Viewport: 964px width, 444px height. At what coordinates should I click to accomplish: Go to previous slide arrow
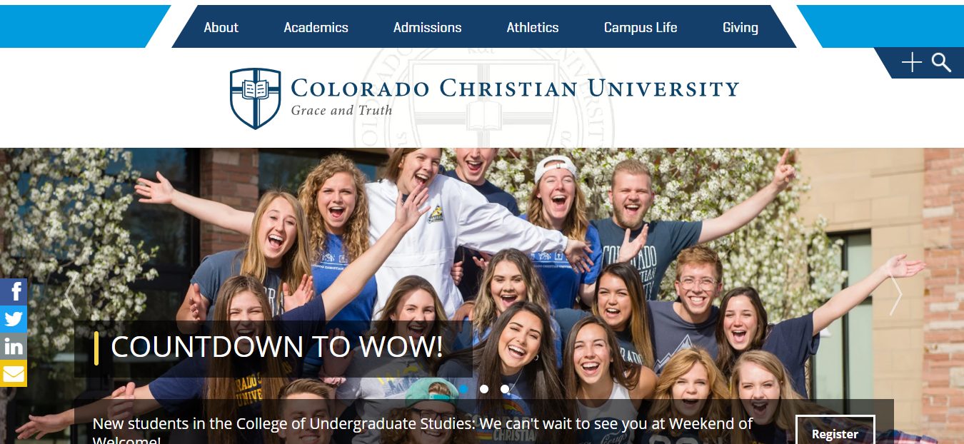71,294
